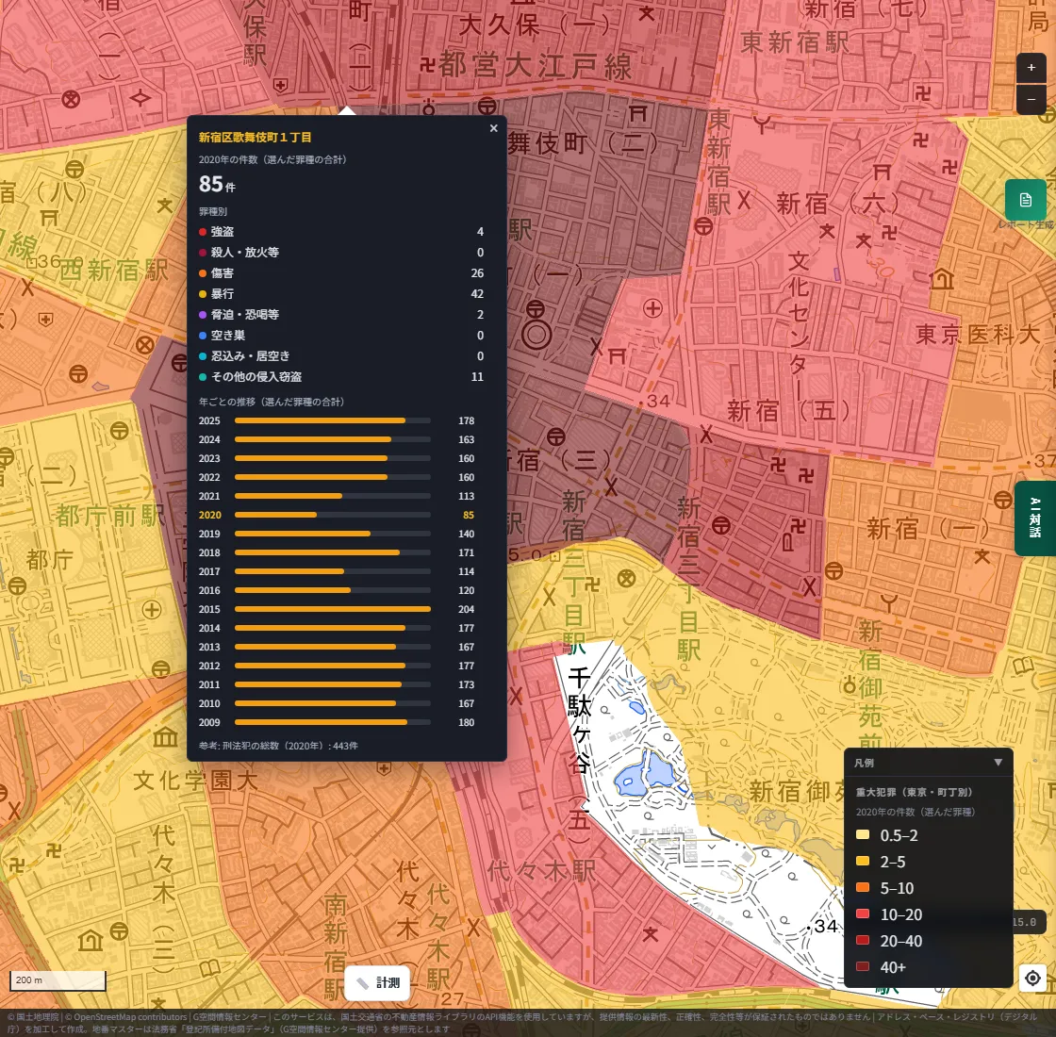Image resolution: width=1056 pixels, height=1037 pixels.
Task: Select the 2–5 legend color swatch
Action: pos(862,862)
